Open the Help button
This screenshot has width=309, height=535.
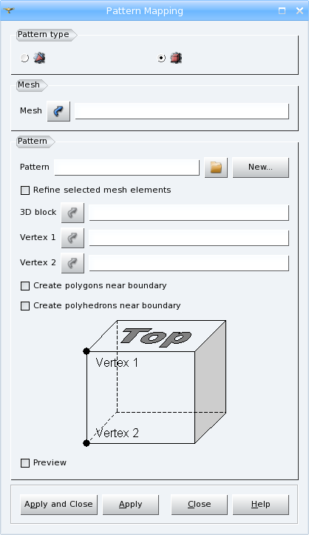(x=261, y=505)
